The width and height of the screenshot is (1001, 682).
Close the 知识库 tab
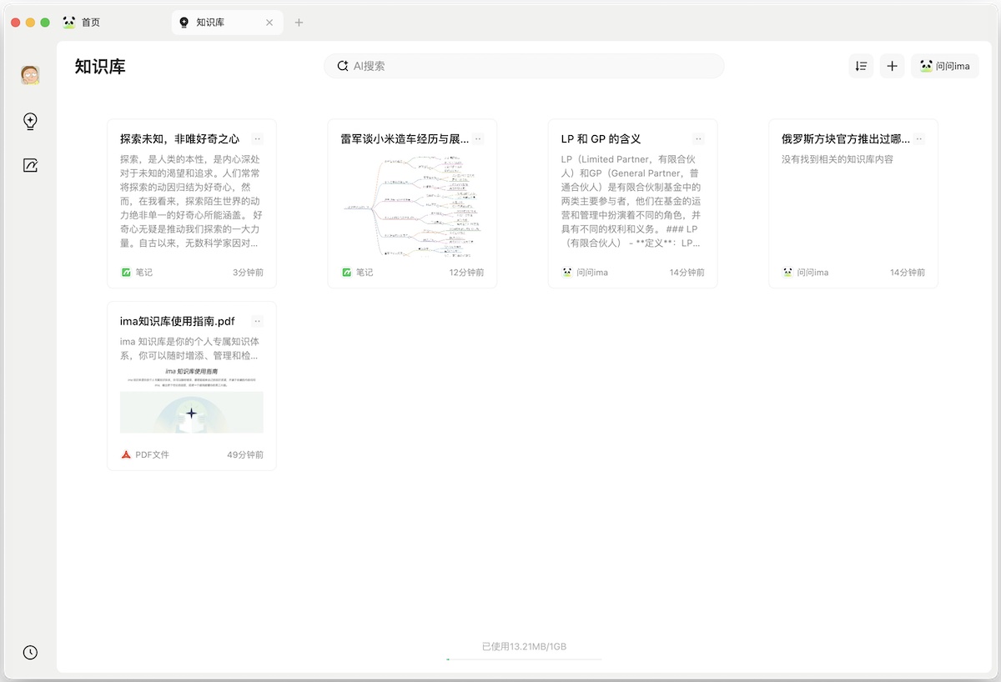pos(269,23)
